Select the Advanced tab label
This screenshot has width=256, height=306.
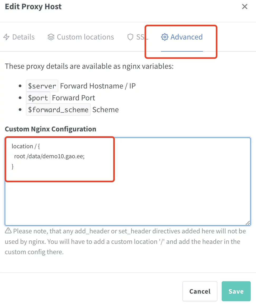(186, 37)
